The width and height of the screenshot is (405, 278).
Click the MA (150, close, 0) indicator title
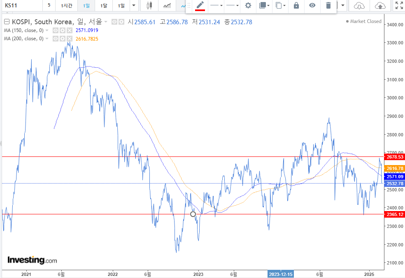pos(24,30)
